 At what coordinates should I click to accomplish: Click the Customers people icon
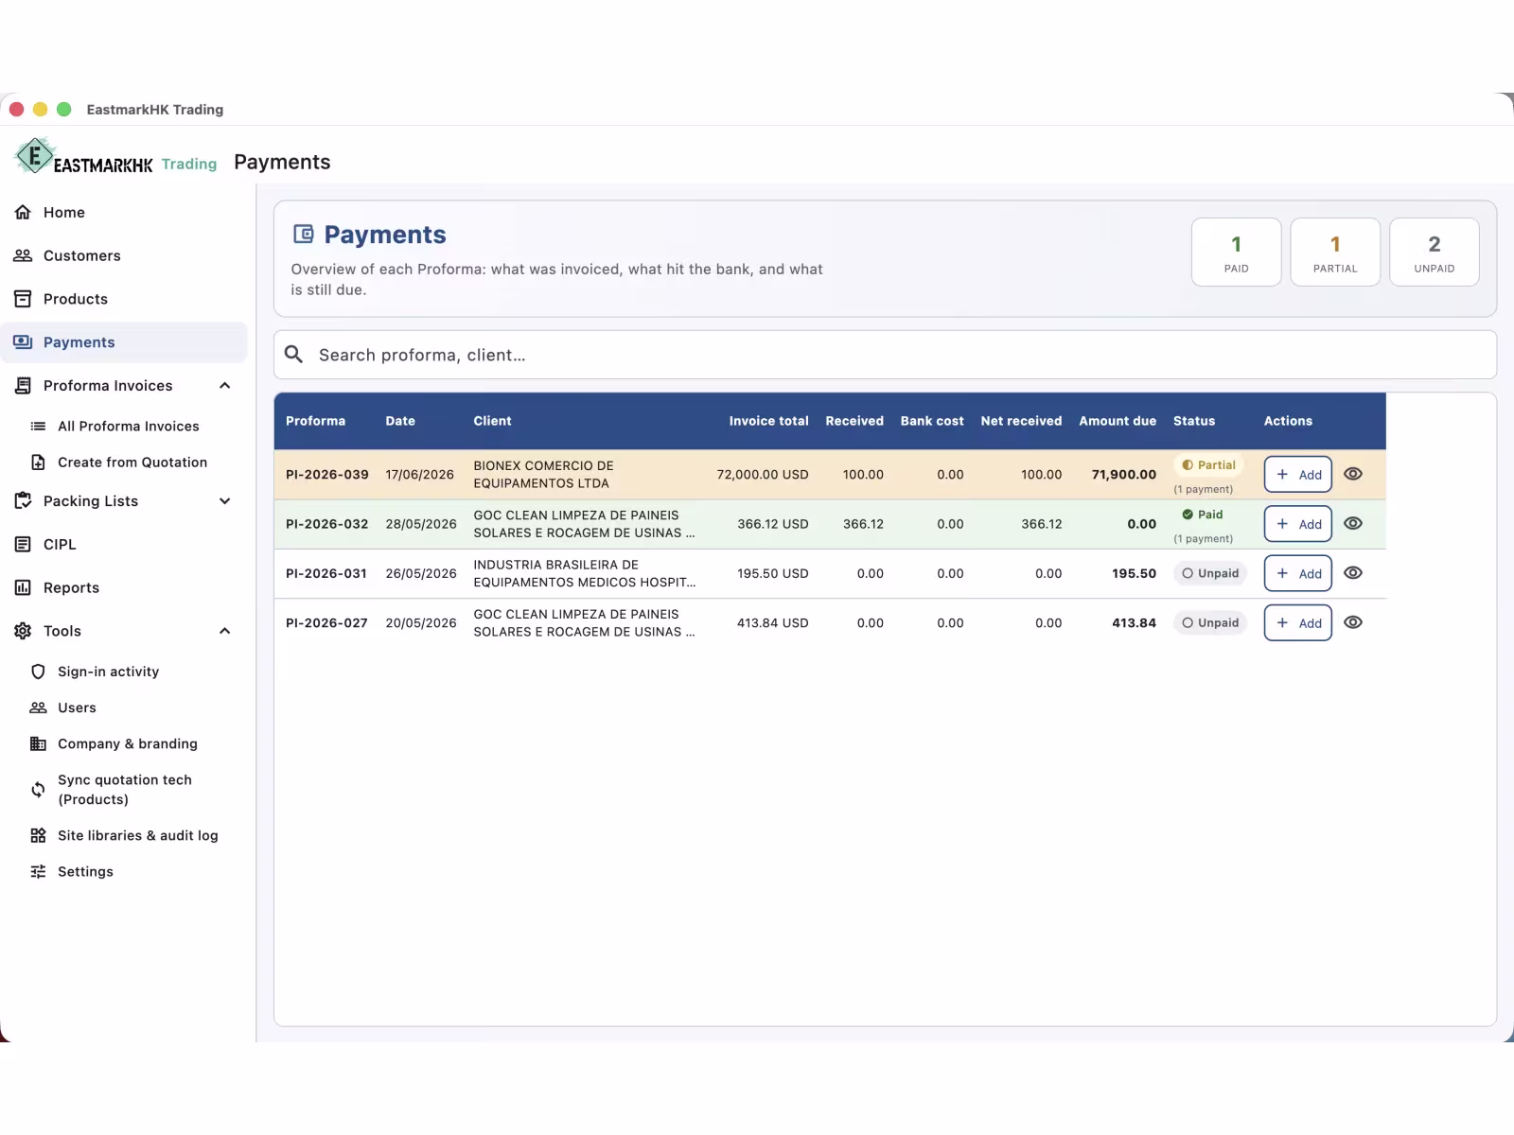(23, 255)
